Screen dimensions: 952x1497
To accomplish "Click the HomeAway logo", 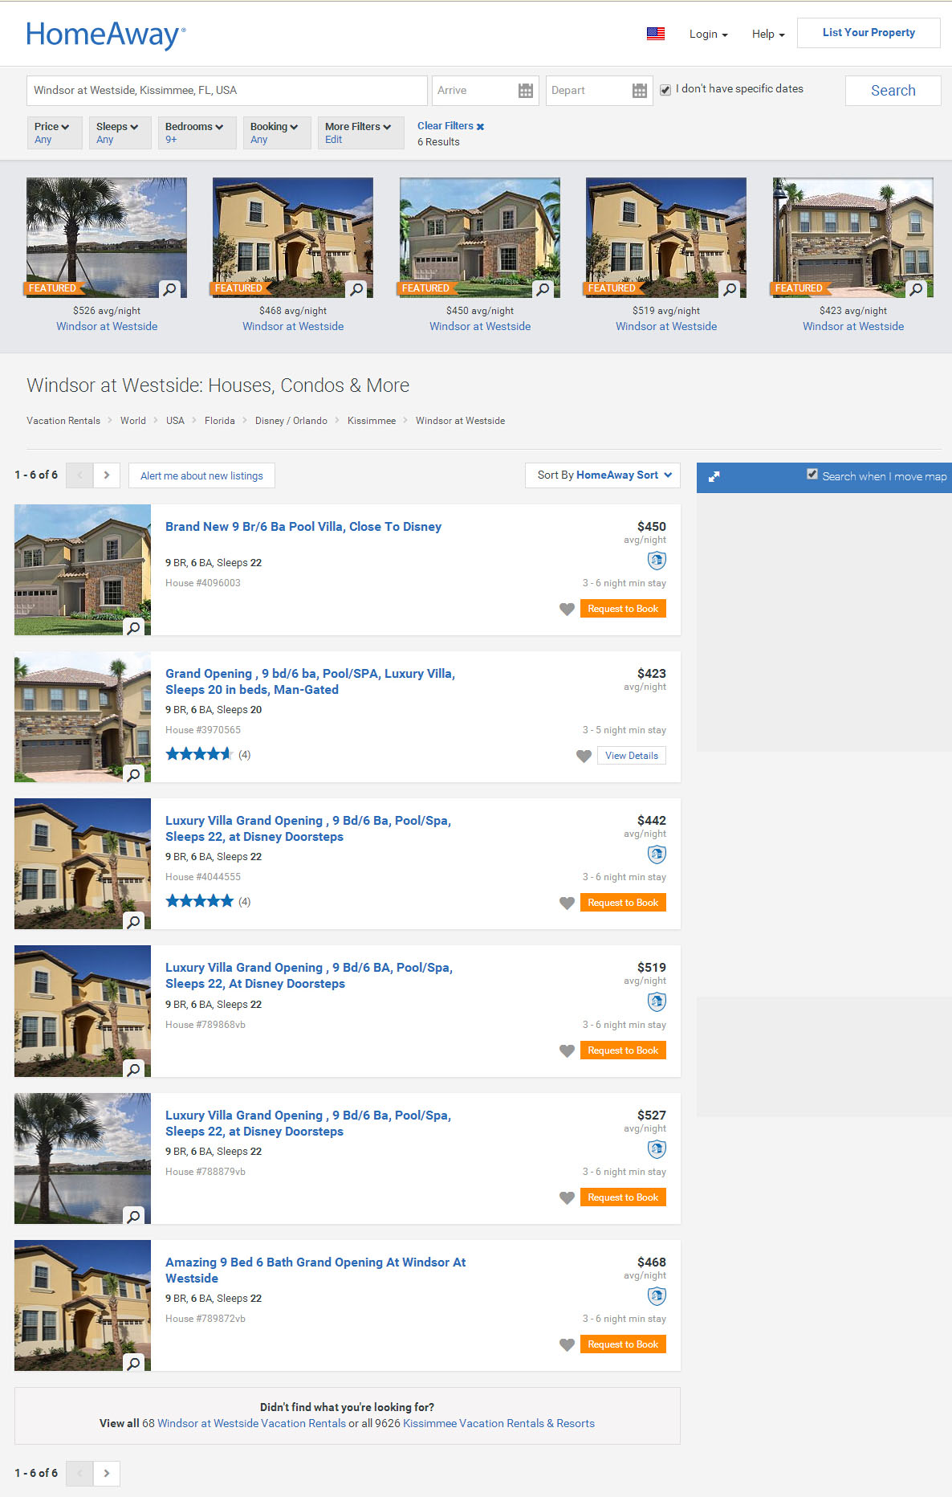I will point(106,35).
